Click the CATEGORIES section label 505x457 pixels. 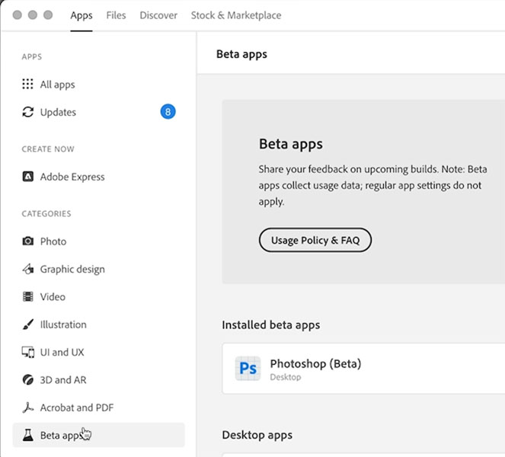pos(46,213)
